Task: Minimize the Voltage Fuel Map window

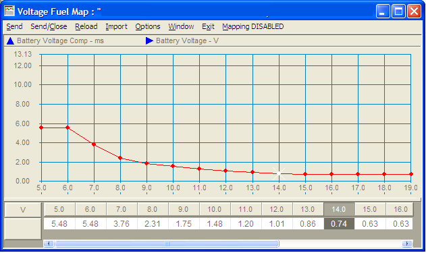Action: [383, 11]
